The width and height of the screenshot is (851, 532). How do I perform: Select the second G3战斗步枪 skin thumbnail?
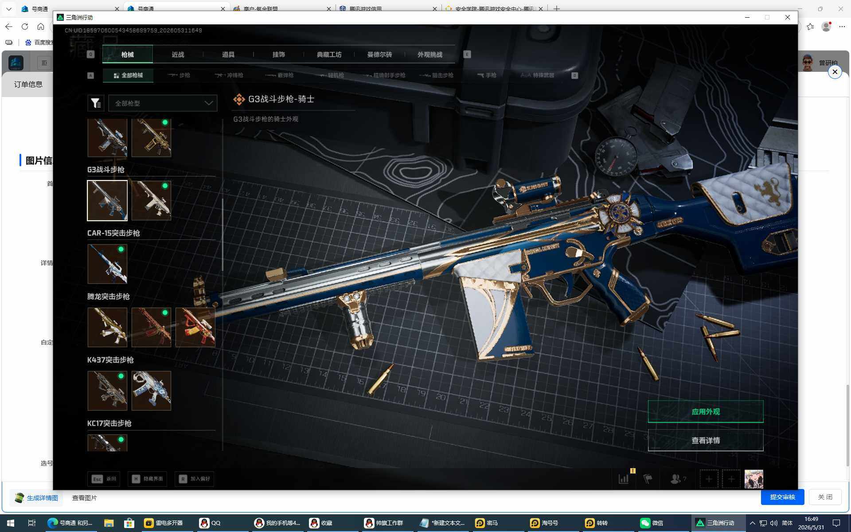[x=151, y=200]
